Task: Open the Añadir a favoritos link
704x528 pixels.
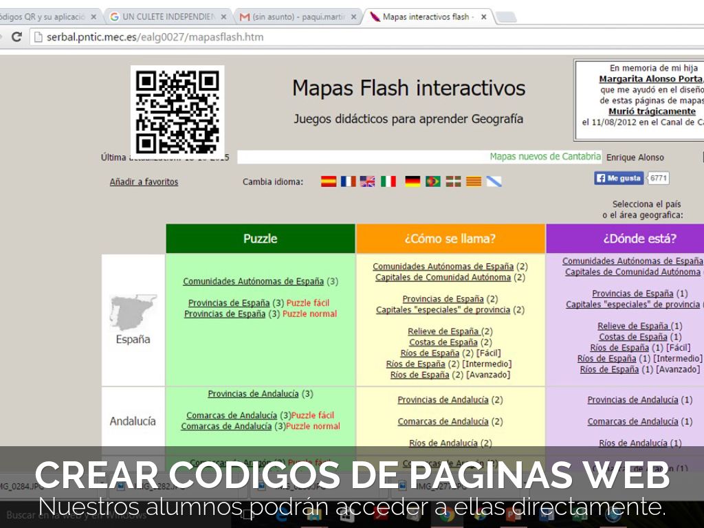Action: (144, 182)
